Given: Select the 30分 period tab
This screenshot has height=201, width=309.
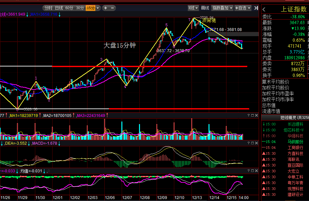Looking at the screenshot, I should pyautogui.click(x=80, y=8).
